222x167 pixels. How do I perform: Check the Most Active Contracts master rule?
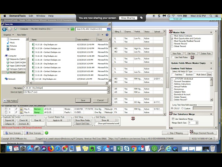[x=172, y=36]
